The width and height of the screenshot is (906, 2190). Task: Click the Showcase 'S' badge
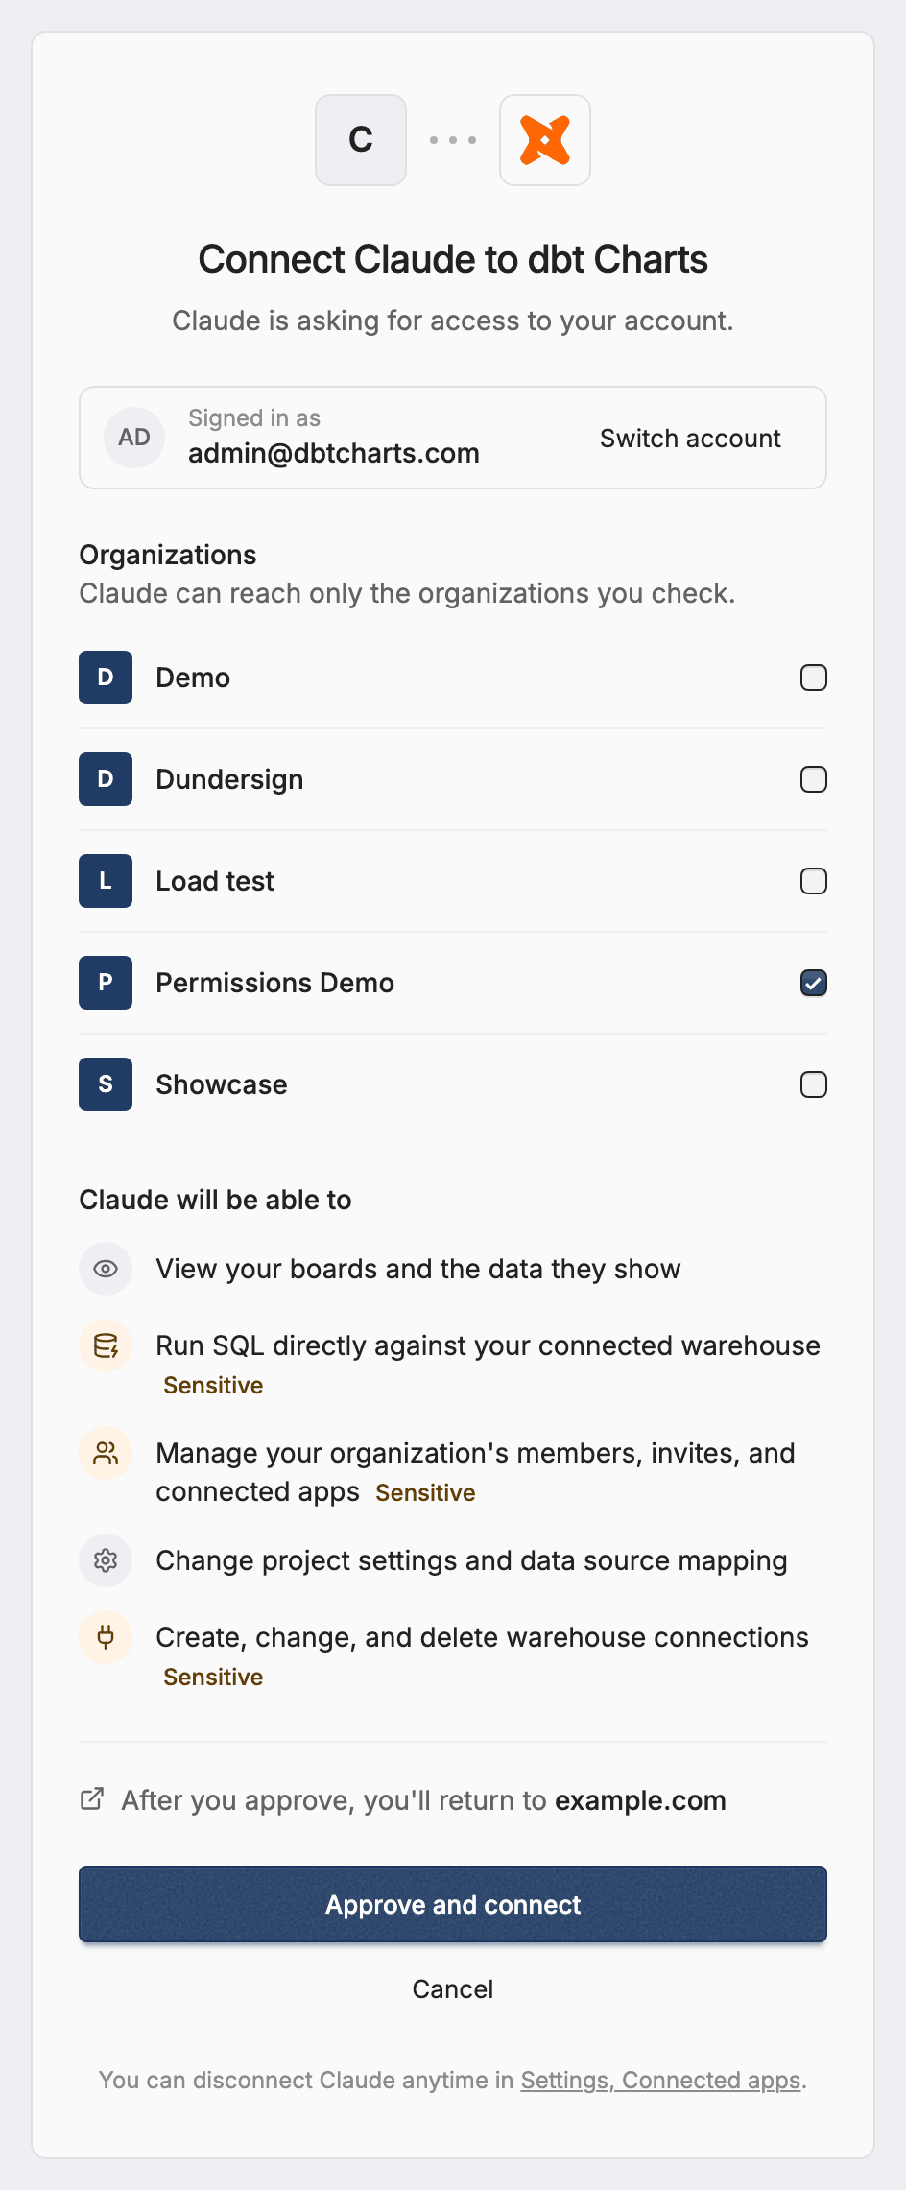point(106,1084)
